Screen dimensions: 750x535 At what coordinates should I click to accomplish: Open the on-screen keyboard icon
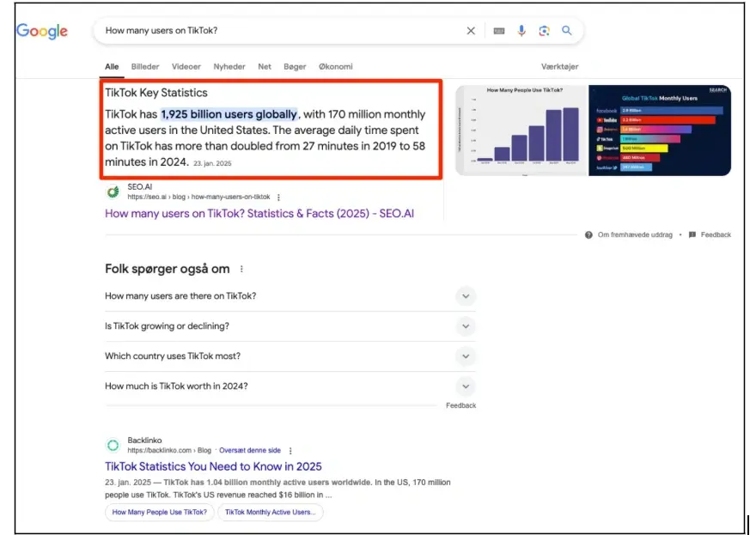tap(499, 31)
